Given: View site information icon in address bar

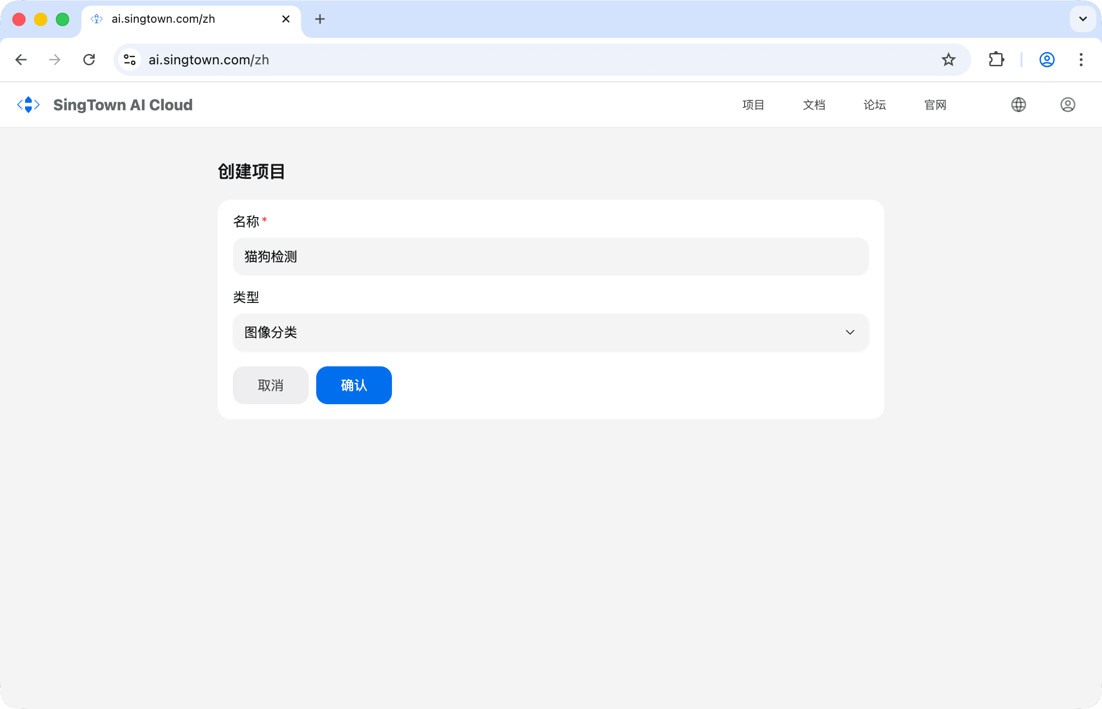Looking at the screenshot, I should point(130,60).
